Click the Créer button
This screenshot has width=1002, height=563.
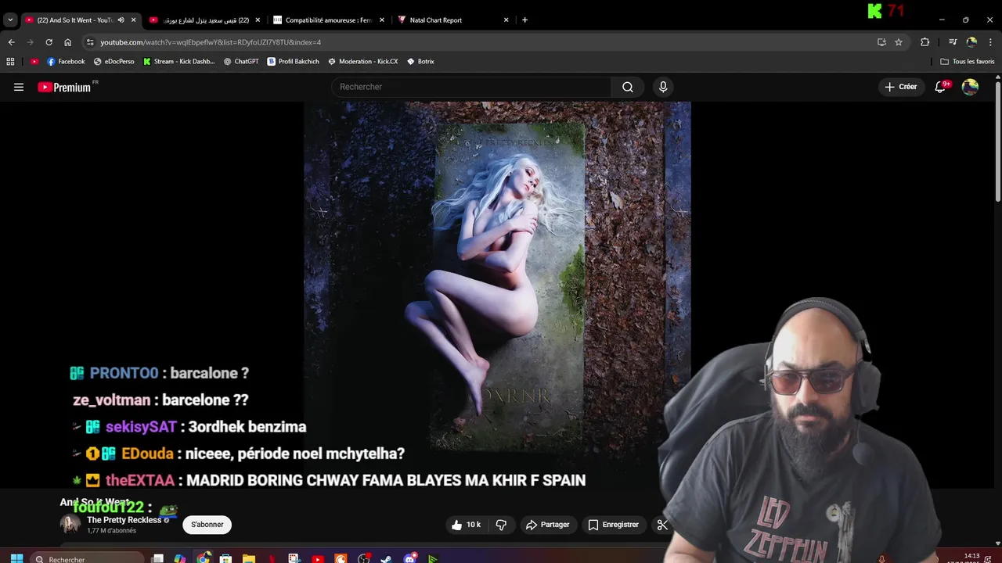(901, 87)
